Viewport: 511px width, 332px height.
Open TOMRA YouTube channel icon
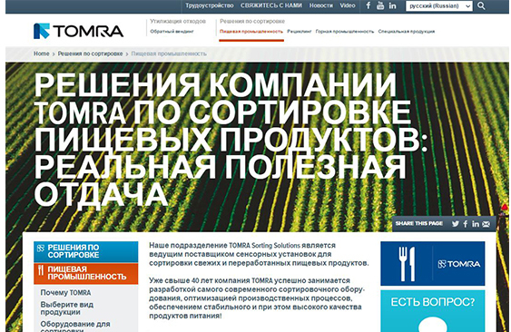coord(380,5)
